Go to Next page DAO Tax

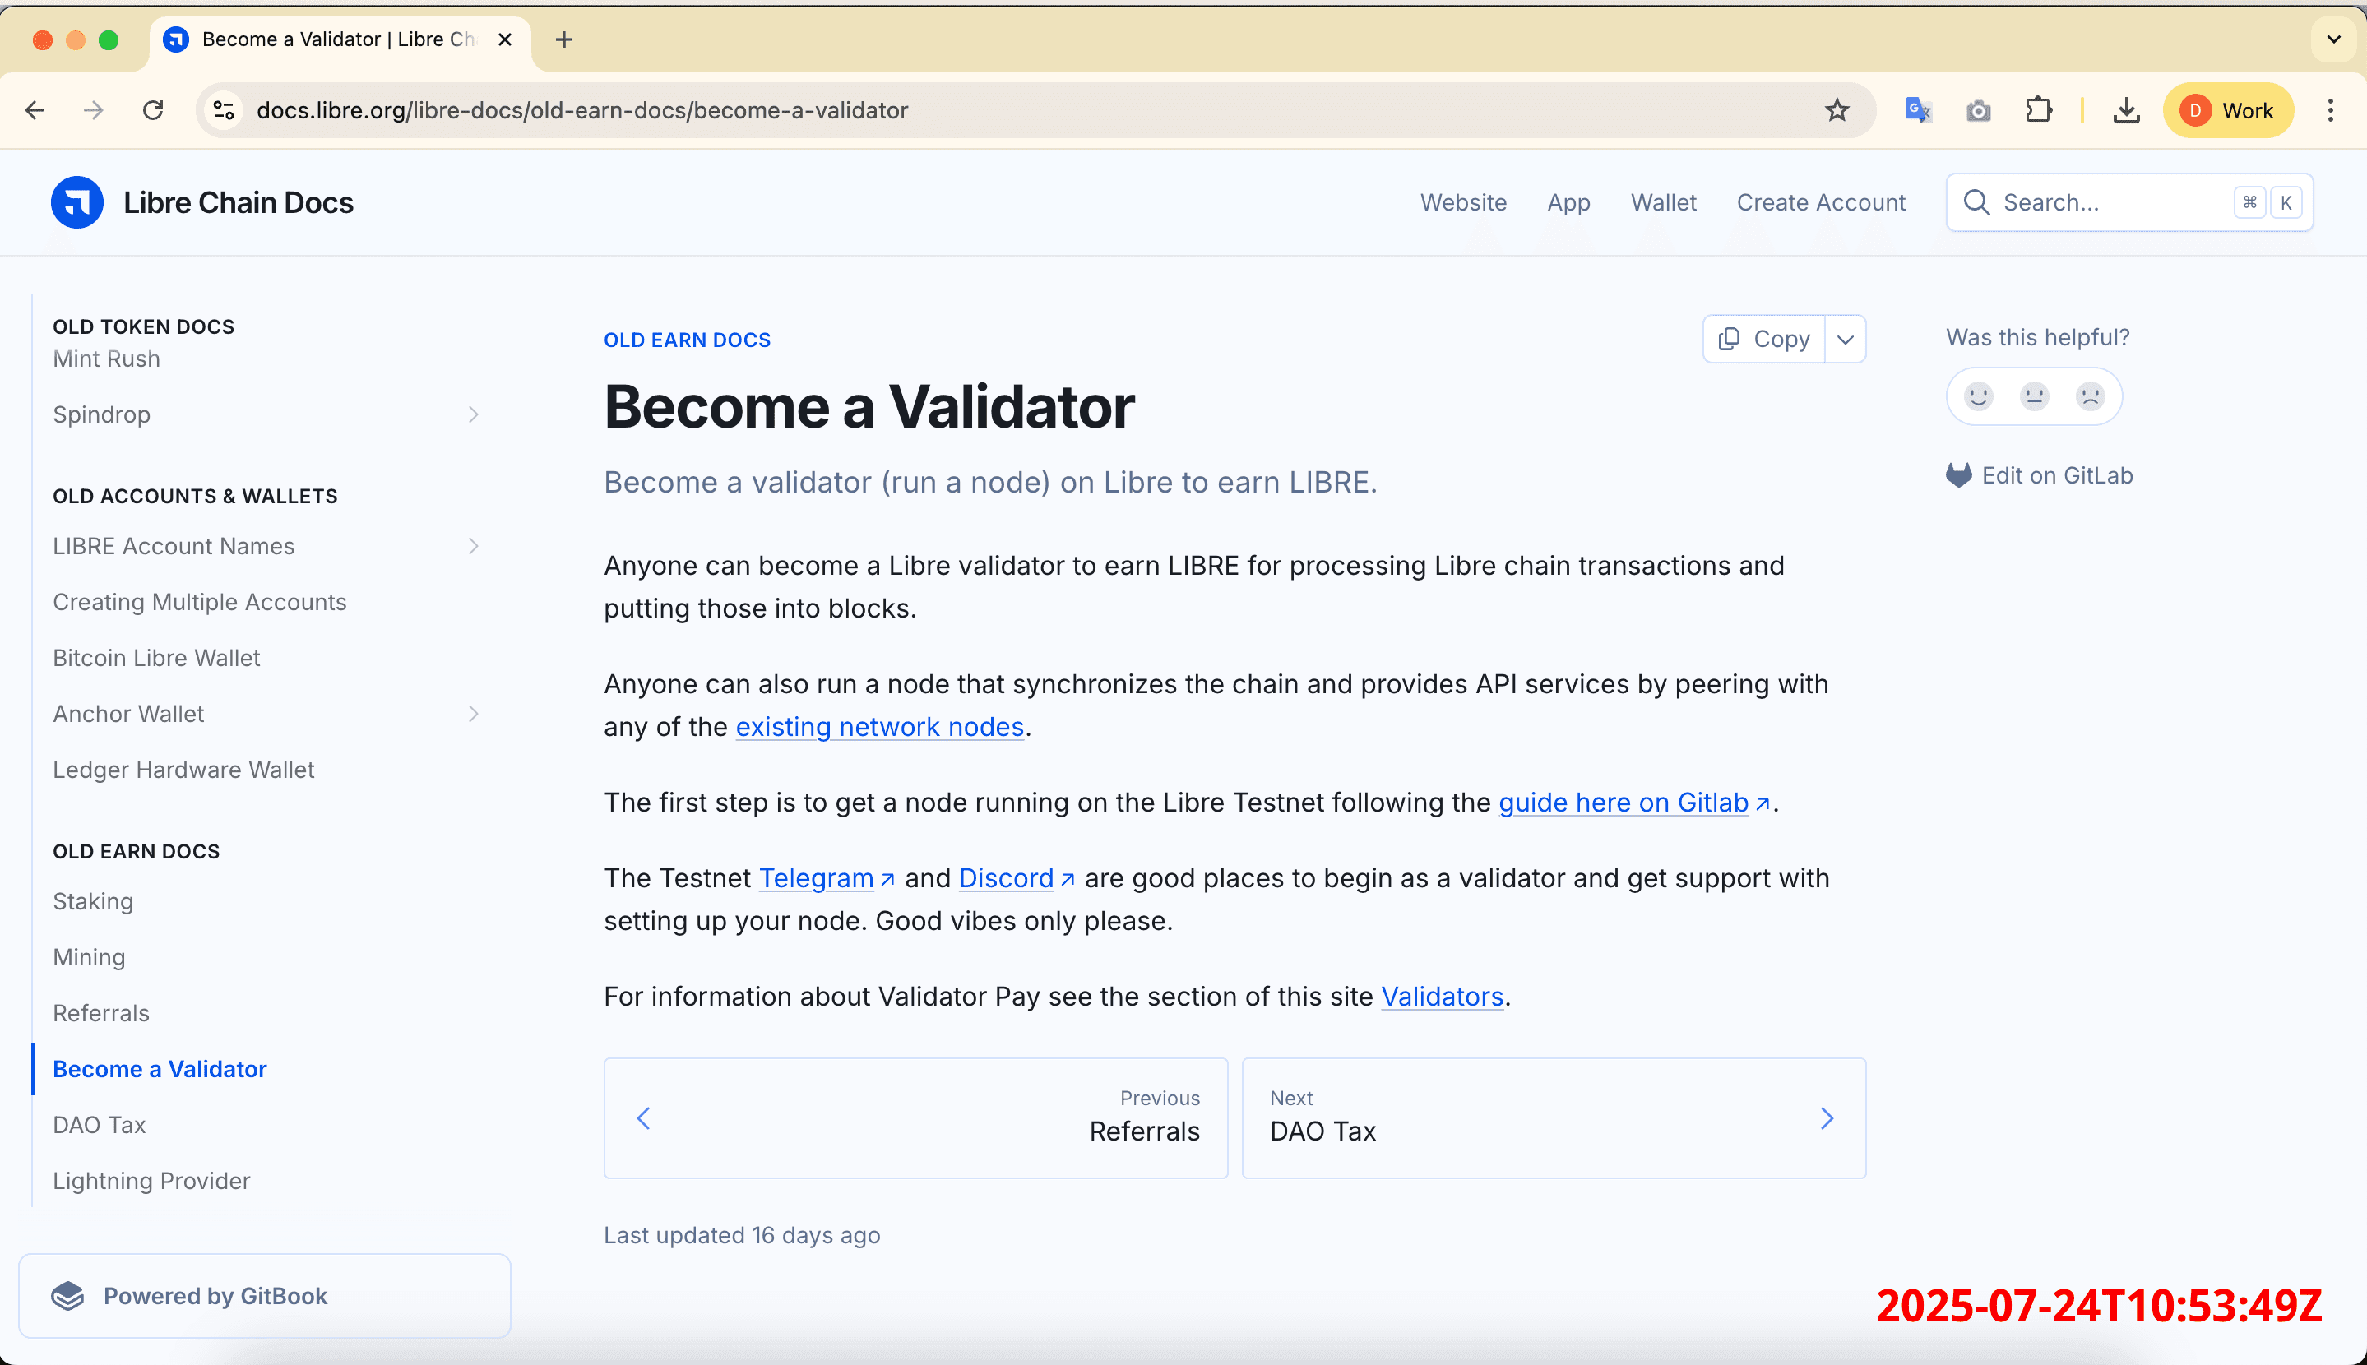click(1554, 1117)
